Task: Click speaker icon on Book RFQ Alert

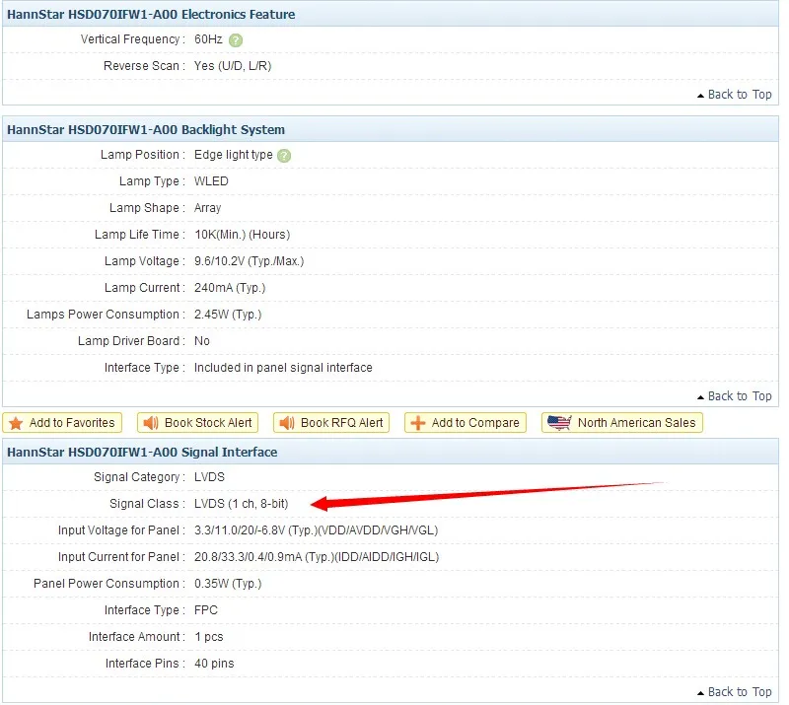Action: pyautogui.click(x=287, y=423)
